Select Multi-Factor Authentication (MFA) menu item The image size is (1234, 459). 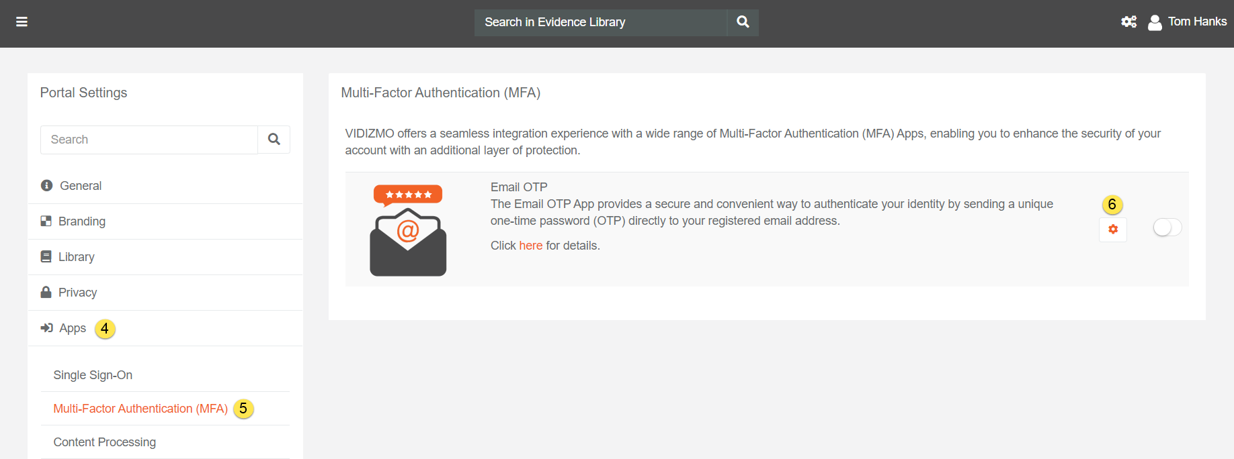tap(140, 409)
